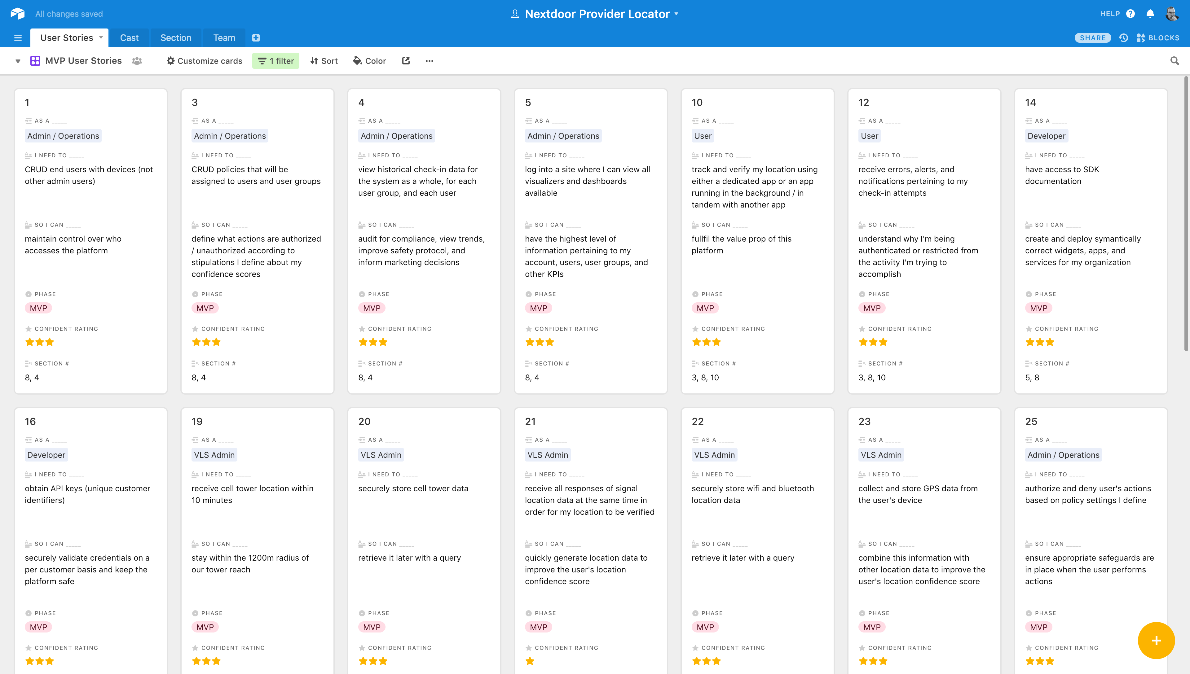The height and width of the screenshot is (674, 1190).
Task: Open the revision history clock icon
Action: [1123, 38]
